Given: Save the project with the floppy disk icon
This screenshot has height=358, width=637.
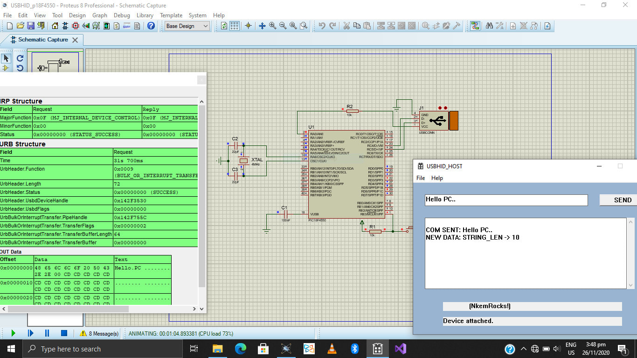Looking at the screenshot, I should [31, 26].
